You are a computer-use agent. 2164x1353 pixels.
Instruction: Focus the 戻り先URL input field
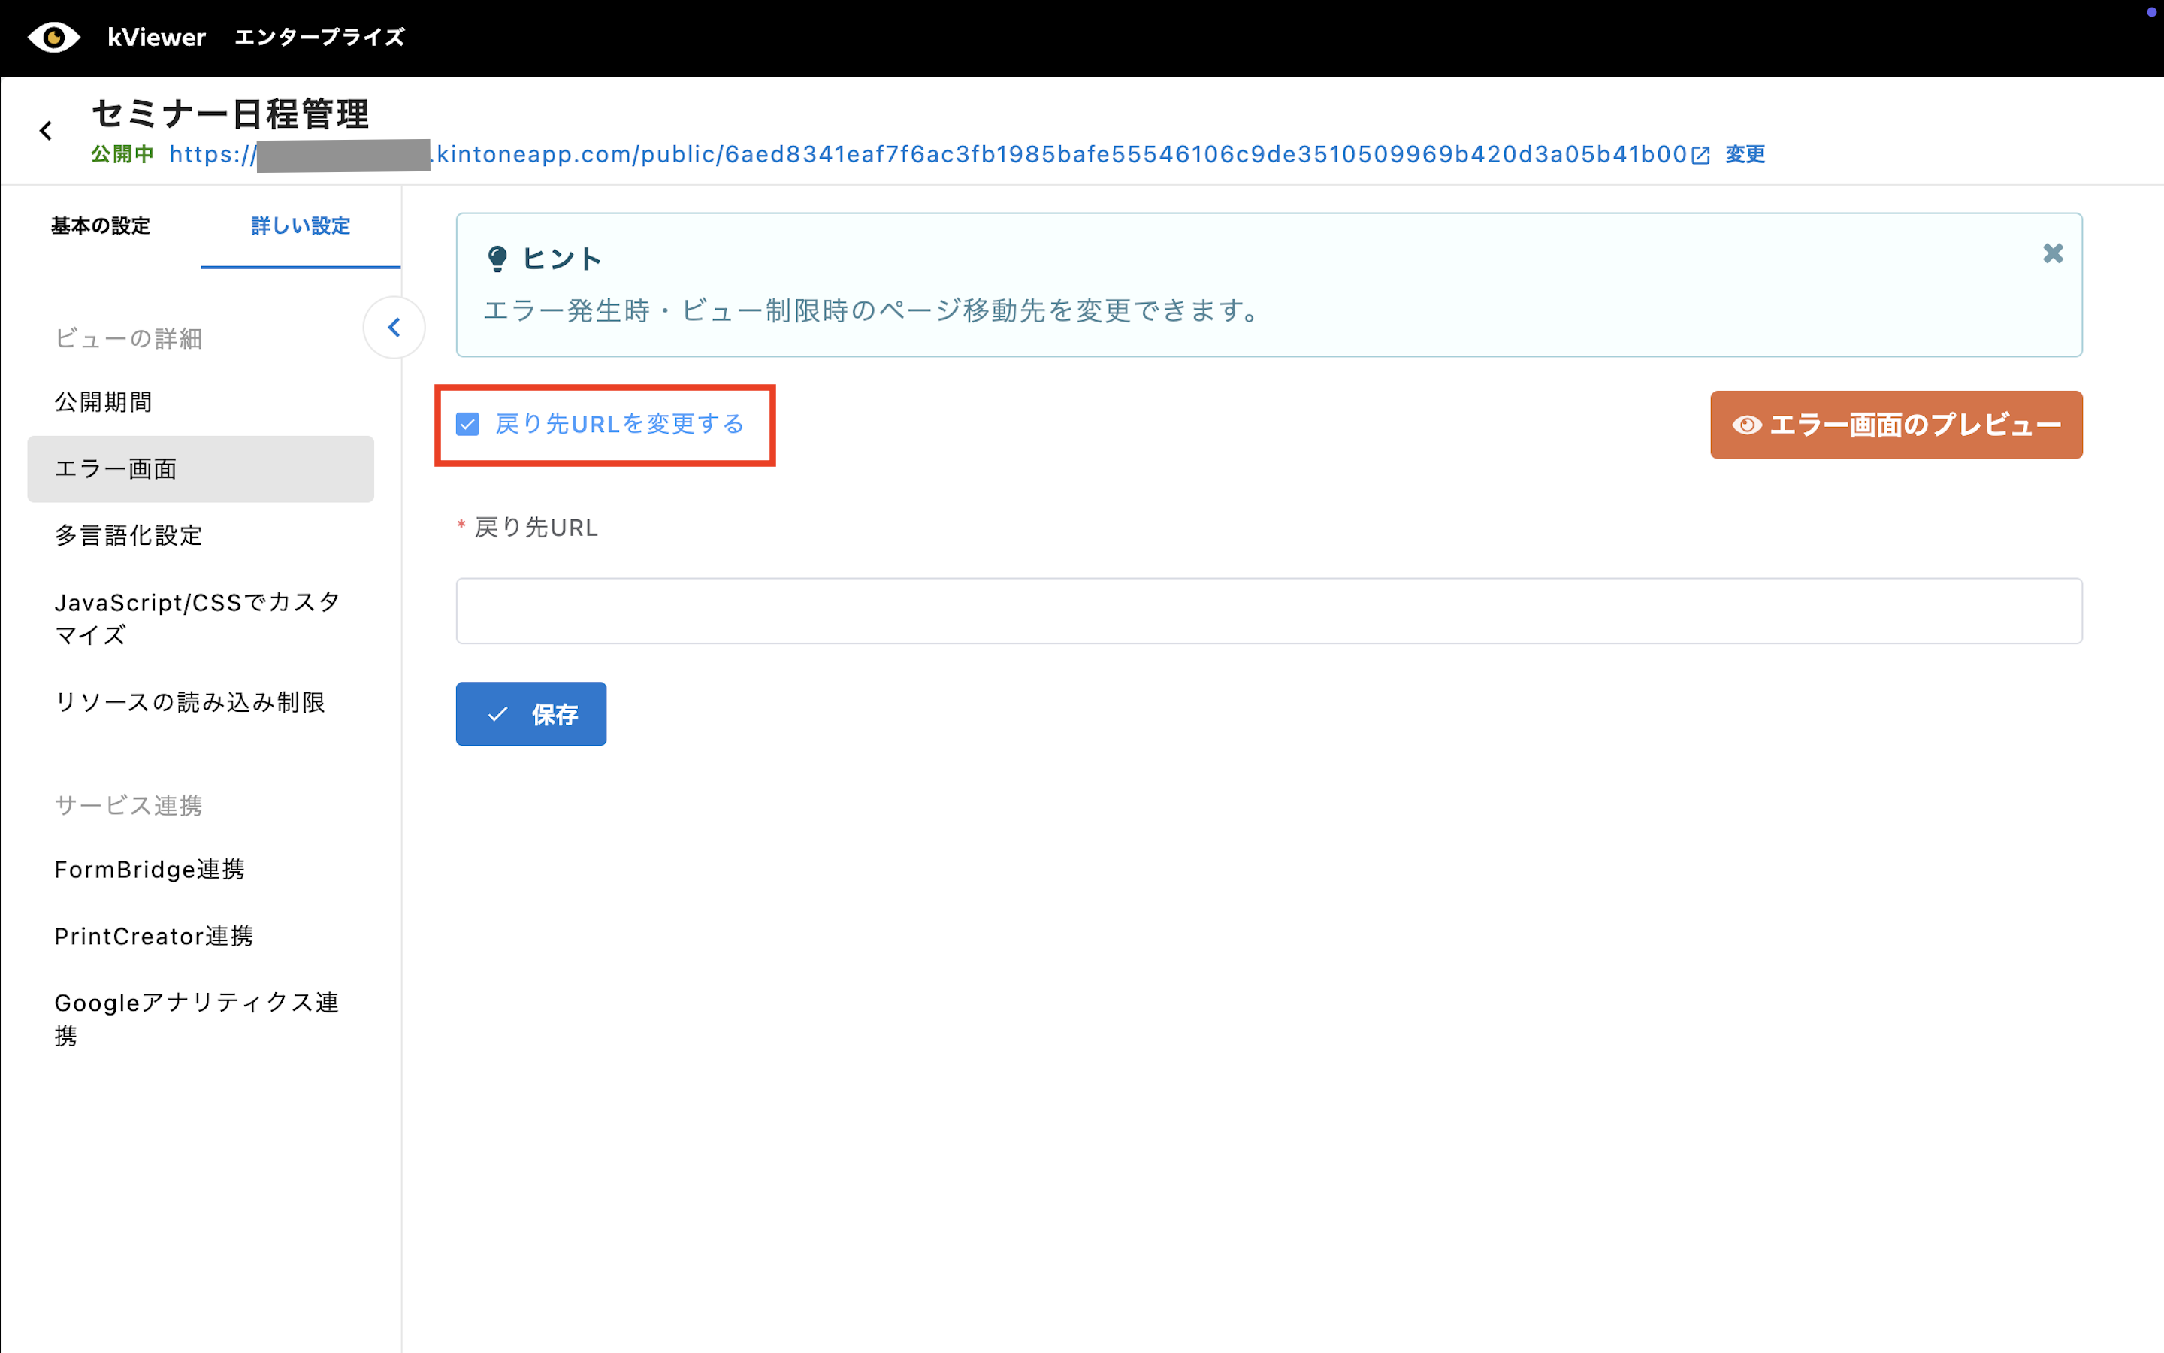(1268, 611)
